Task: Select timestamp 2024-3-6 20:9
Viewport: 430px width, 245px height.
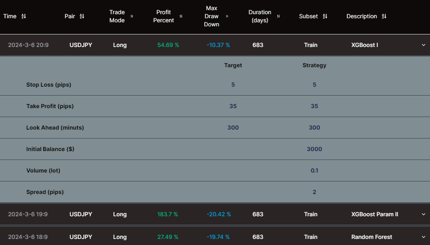Action: [28, 45]
